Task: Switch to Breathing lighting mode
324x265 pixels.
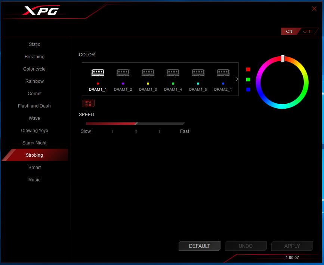Action: (x=34, y=57)
